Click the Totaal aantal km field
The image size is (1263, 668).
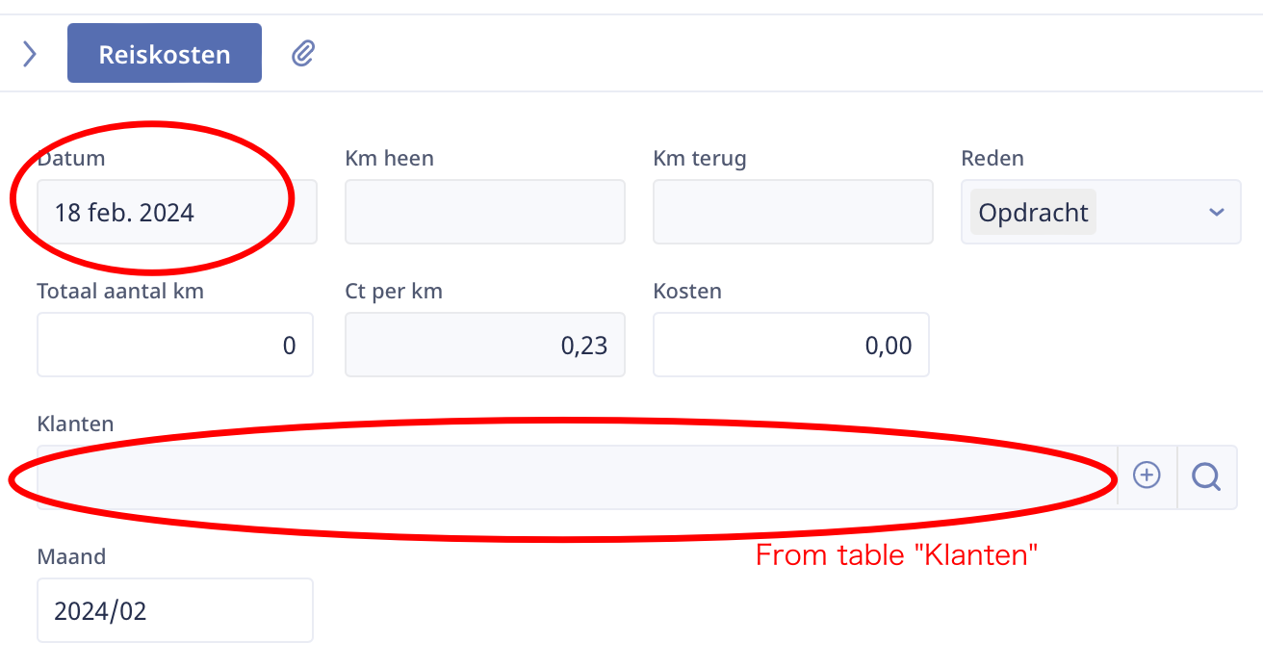coord(175,345)
